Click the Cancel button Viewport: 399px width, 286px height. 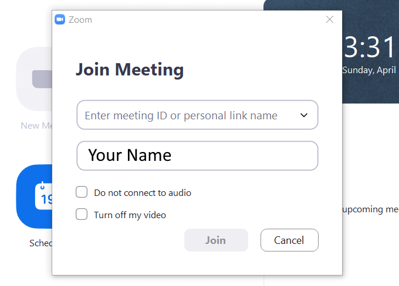pos(289,240)
